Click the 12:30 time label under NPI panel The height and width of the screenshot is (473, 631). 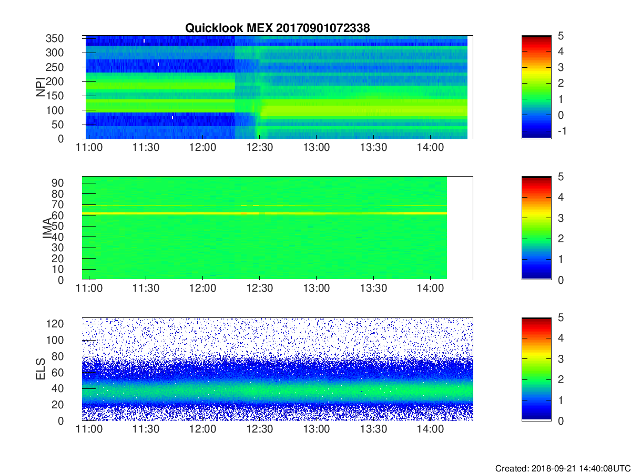tap(259, 148)
